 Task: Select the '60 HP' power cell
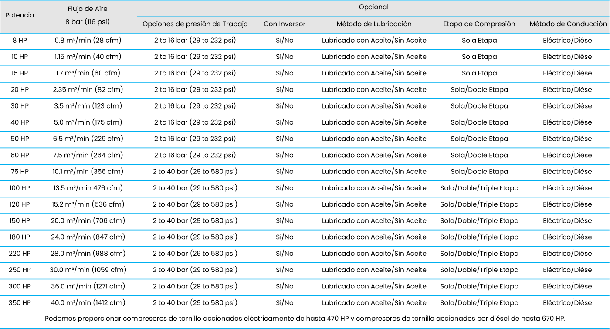(20, 155)
